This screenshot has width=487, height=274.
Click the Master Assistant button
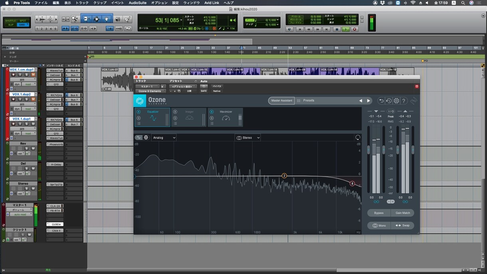[281, 101]
